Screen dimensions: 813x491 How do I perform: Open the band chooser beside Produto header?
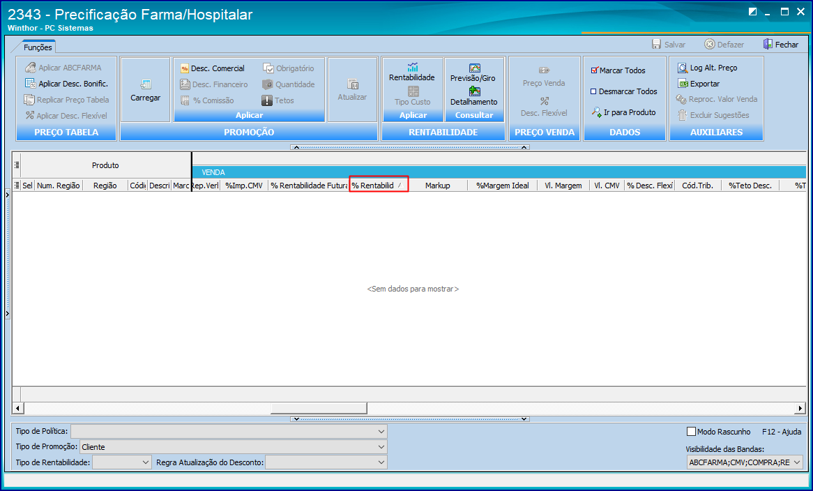coord(17,165)
